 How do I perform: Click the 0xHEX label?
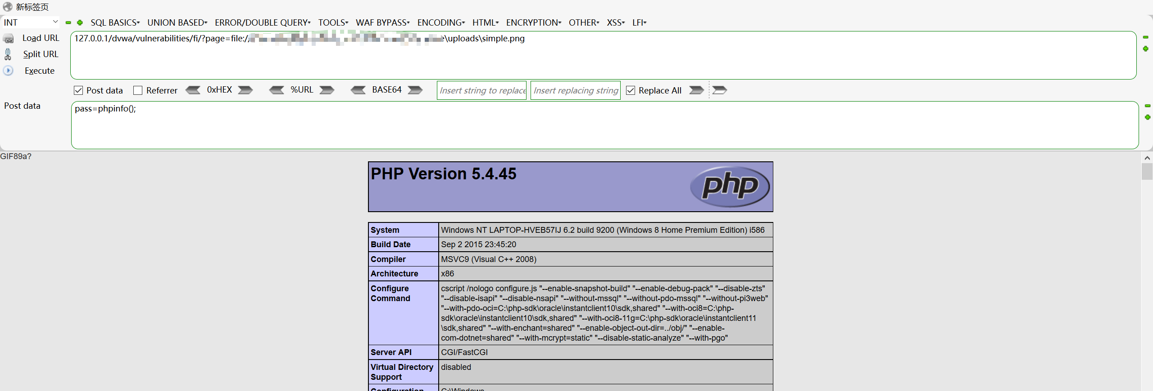coord(219,90)
